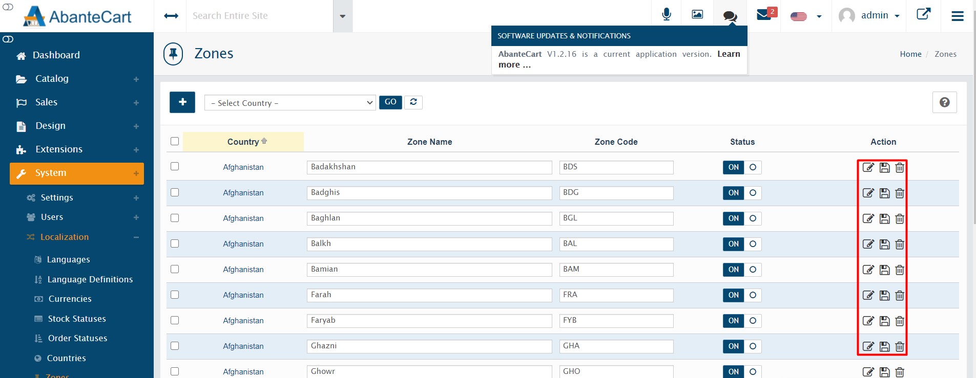The height and width of the screenshot is (378, 976).
Task: Open the chat notifications icon
Action: pos(730,16)
